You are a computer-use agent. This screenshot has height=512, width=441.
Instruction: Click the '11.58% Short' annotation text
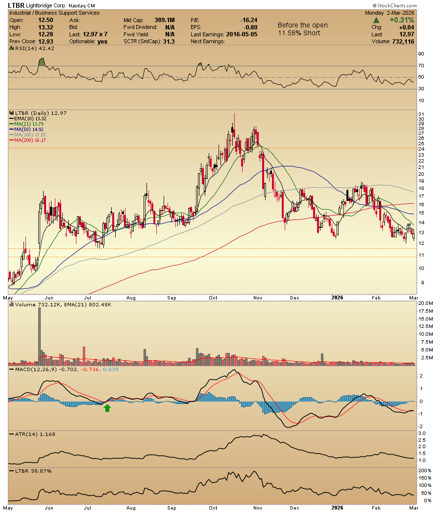coord(299,33)
